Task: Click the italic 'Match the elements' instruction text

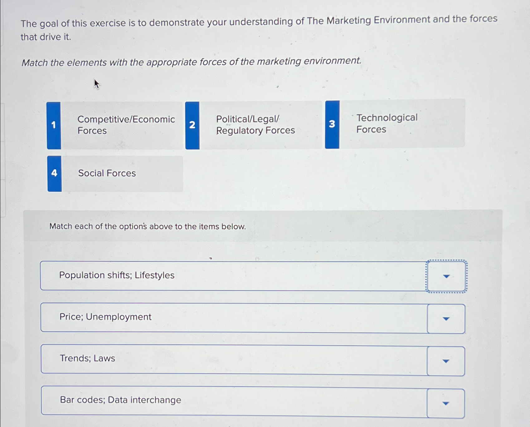Action: [x=191, y=62]
